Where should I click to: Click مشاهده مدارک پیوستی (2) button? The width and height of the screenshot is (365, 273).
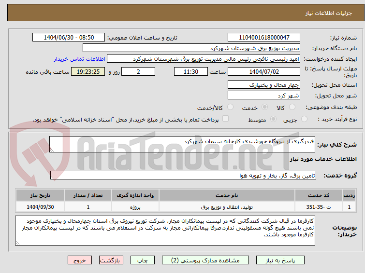205,260
